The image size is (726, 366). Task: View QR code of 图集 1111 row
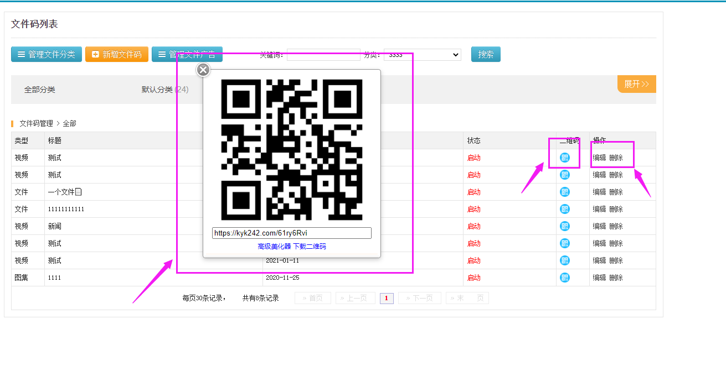pos(564,278)
